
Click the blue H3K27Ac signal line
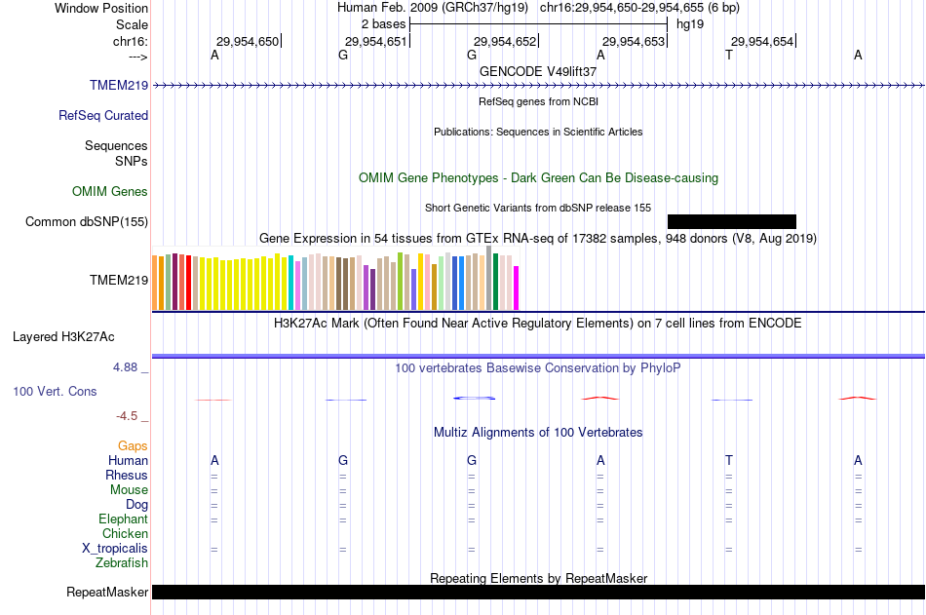(x=539, y=357)
